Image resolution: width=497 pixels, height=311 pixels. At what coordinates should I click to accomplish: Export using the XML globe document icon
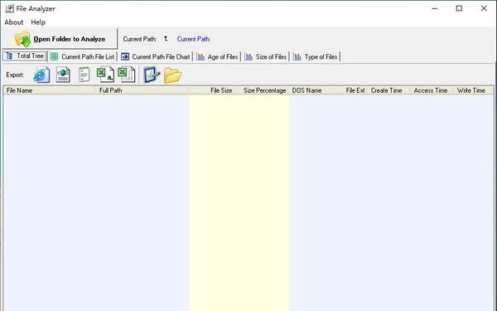click(x=63, y=75)
